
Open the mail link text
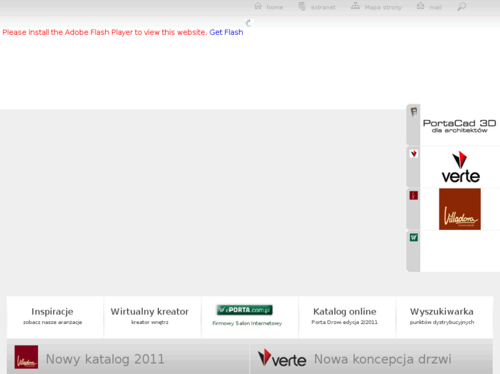435,8
